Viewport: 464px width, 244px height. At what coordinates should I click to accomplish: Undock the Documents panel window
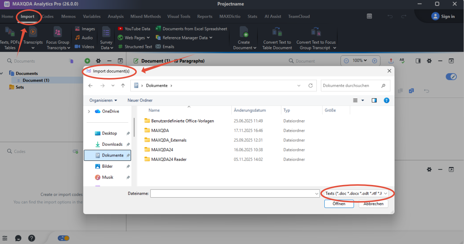click(x=120, y=61)
